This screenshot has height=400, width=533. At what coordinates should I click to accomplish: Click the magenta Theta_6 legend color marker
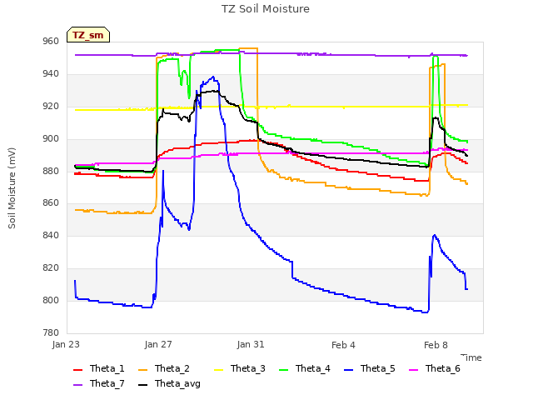tap(414, 370)
